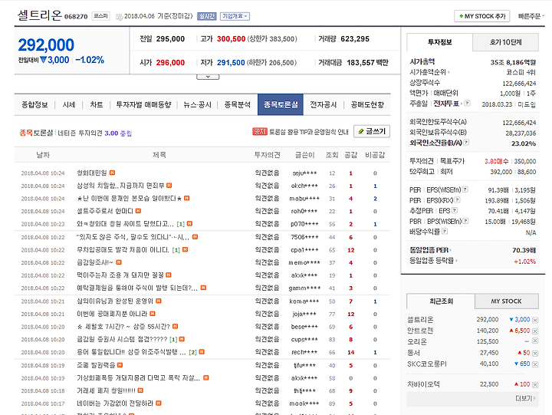552x415 pixels.
Task: Click N icon on 이번에 공매폐지뿐 아니라 post
Action: [153, 313]
